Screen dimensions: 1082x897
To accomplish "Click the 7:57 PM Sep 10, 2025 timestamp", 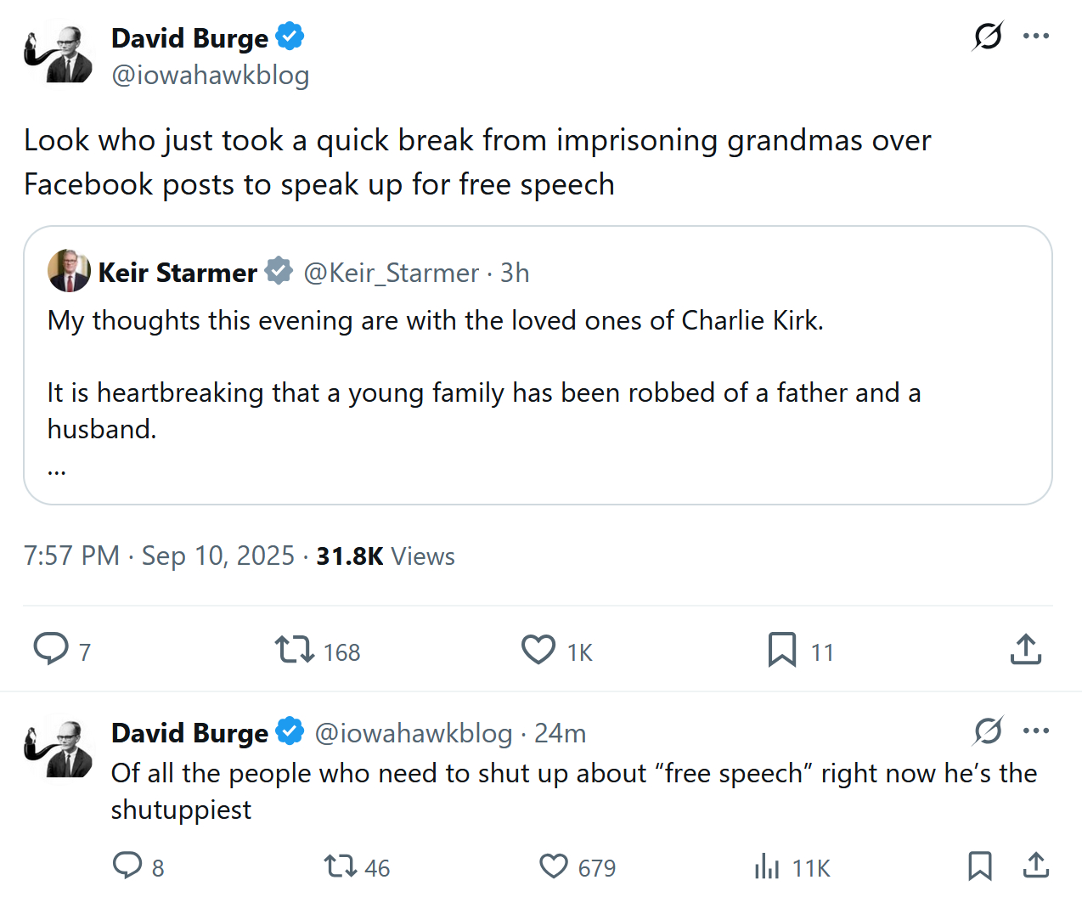I will click(x=159, y=556).
